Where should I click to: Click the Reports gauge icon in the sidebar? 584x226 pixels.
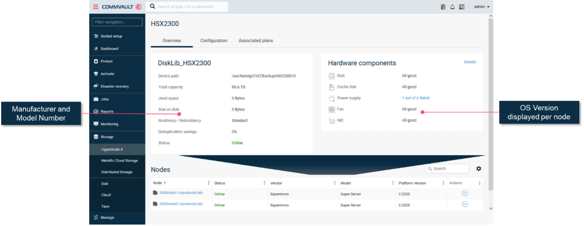coord(96,111)
